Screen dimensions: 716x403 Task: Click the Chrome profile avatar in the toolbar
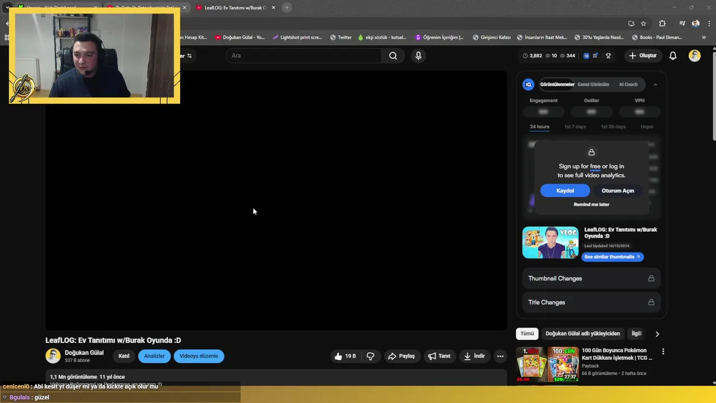pos(695,24)
